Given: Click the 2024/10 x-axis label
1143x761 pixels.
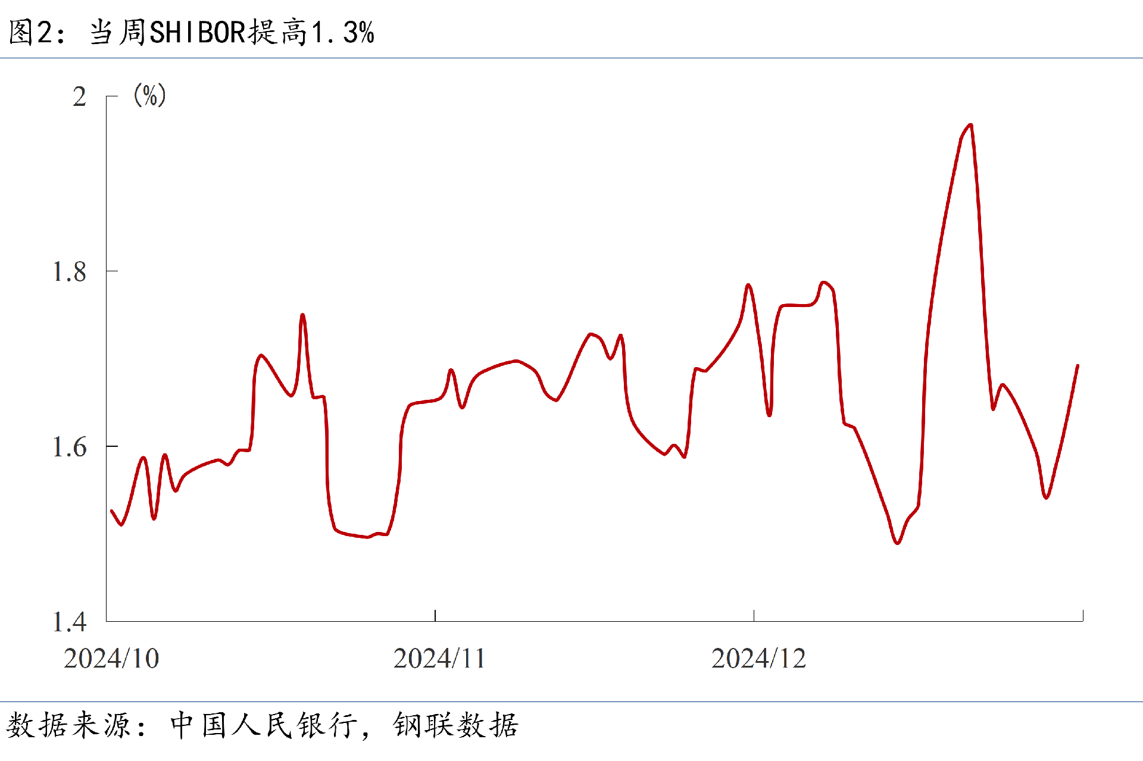Looking at the screenshot, I should [111, 659].
